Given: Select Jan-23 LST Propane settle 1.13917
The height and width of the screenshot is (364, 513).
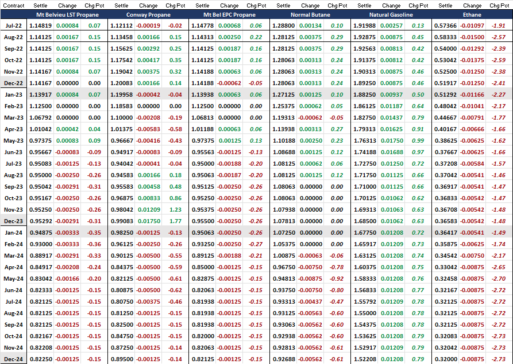Looking at the screenshot, I should coord(40,95).
